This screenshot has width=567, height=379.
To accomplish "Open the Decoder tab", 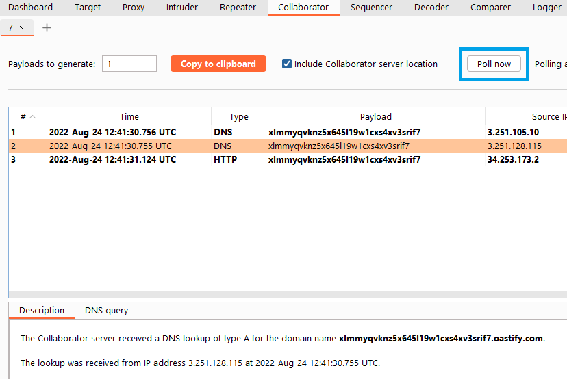I will coord(431,8).
